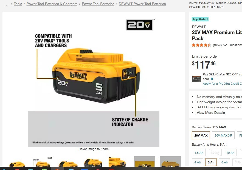Choose the 1.5 Ah battery option
The image size is (242, 170).
pyautogui.click(x=199, y=152)
